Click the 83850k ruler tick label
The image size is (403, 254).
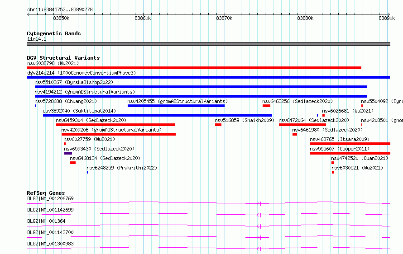point(61,18)
